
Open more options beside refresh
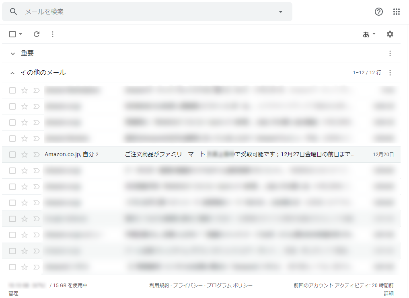(53, 34)
